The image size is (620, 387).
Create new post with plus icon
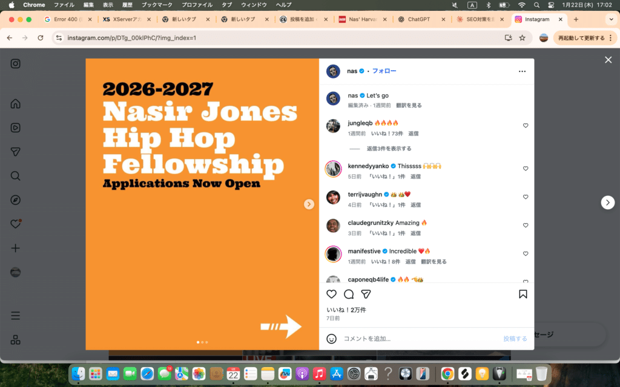coord(15,248)
